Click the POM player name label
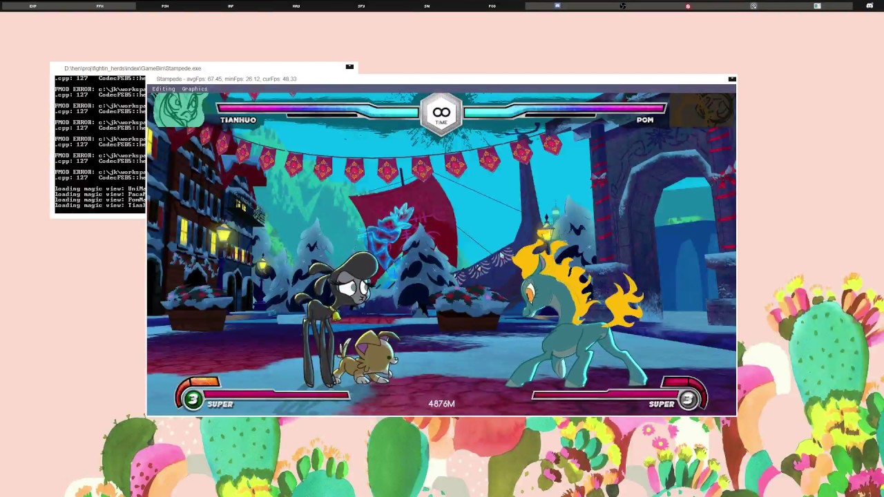Viewport: 884px width, 497px height. [x=645, y=120]
